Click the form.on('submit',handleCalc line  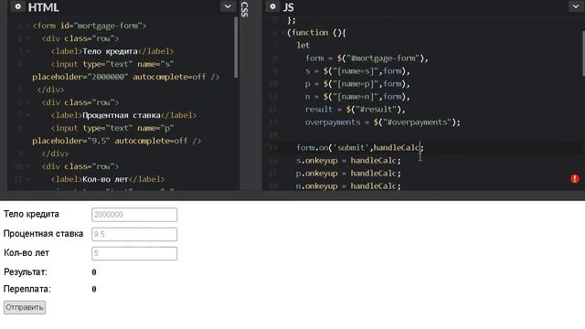(360, 148)
